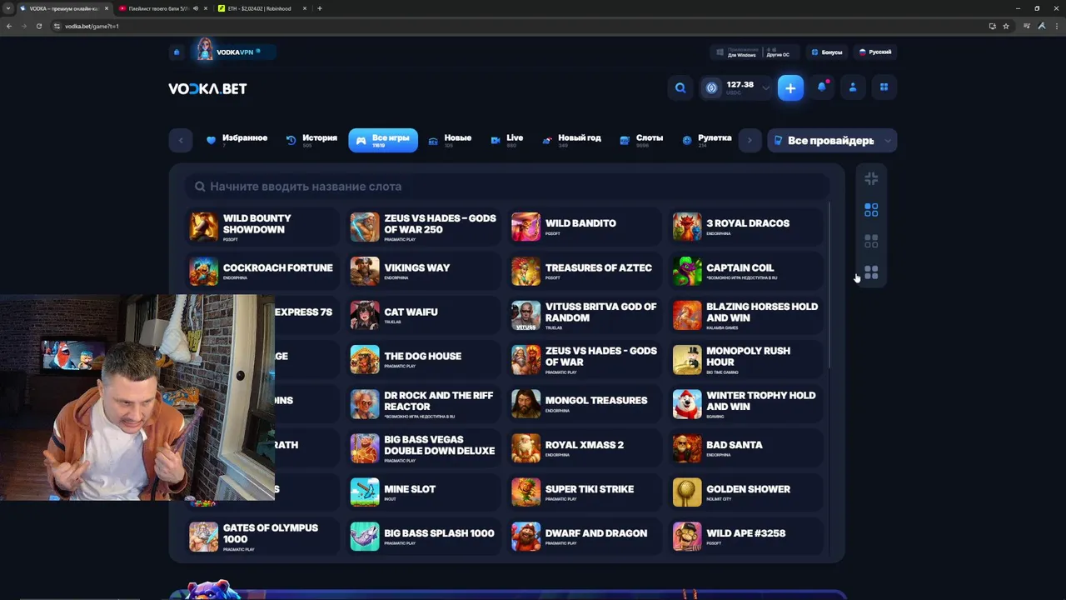Image resolution: width=1066 pixels, height=600 pixels.
Task: Open the grid menu icon in header
Action: [x=884, y=87]
